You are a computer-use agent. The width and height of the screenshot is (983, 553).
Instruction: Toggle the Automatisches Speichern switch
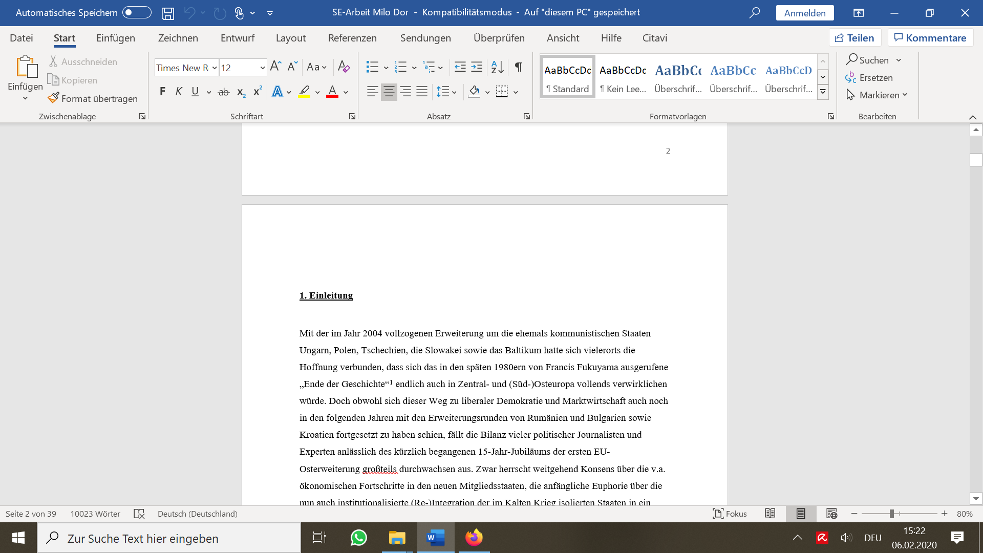pos(137,12)
